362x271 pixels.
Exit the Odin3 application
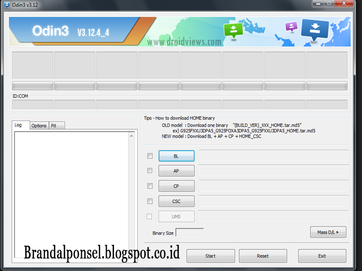(x=322, y=256)
